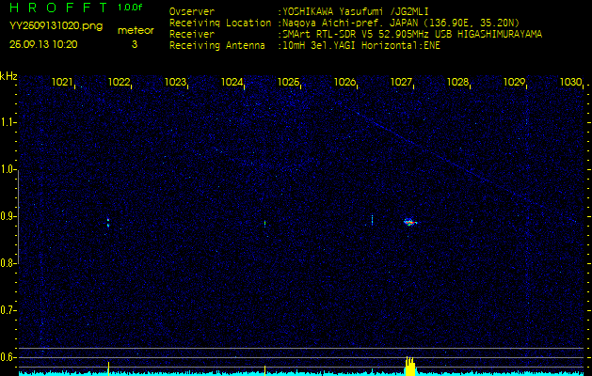The height and width of the screenshot is (376, 592).
Task: Click the bright red meteor echo near 1027
Action: point(409,222)
